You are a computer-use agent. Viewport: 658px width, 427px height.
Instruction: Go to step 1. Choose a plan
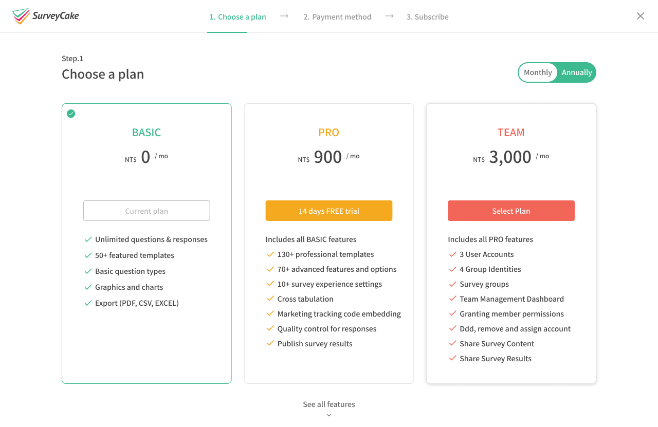click(237, 17)
